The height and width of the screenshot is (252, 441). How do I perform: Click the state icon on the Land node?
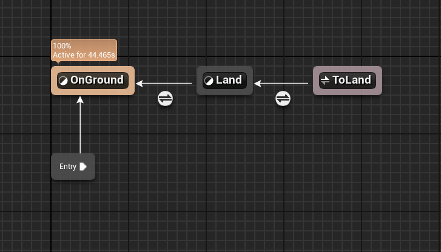pyautogui.click(x=209, y=81)
